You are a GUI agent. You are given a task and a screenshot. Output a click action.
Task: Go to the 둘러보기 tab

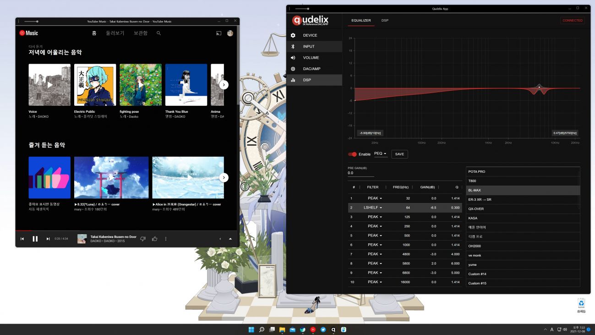[x=115, y=33]
